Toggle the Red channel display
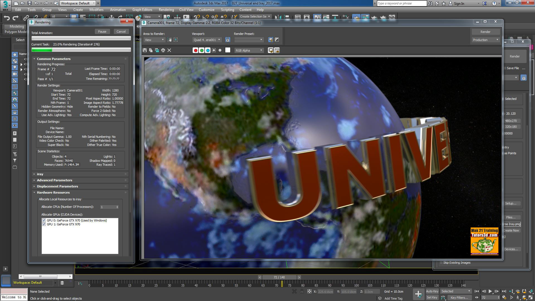The height and width of the screenshot is (301, 535). pos(195,50)
